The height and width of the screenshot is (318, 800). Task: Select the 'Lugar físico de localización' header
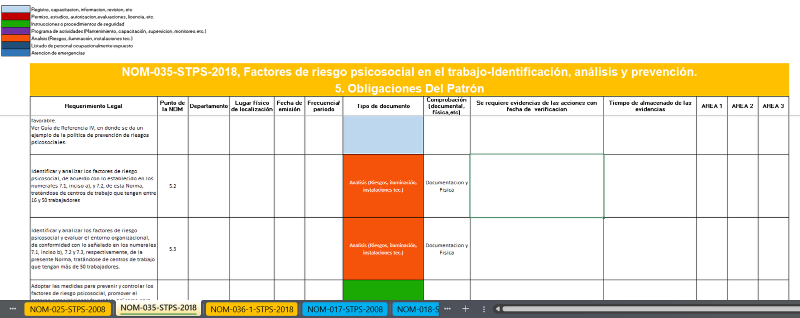pyautogui.click(x=252, y=106)
